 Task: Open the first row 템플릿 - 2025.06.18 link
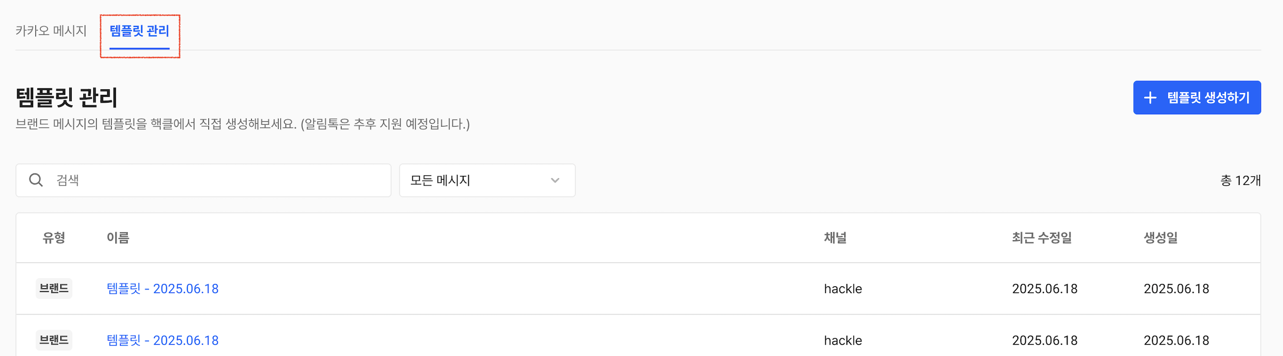coord(162,289)
